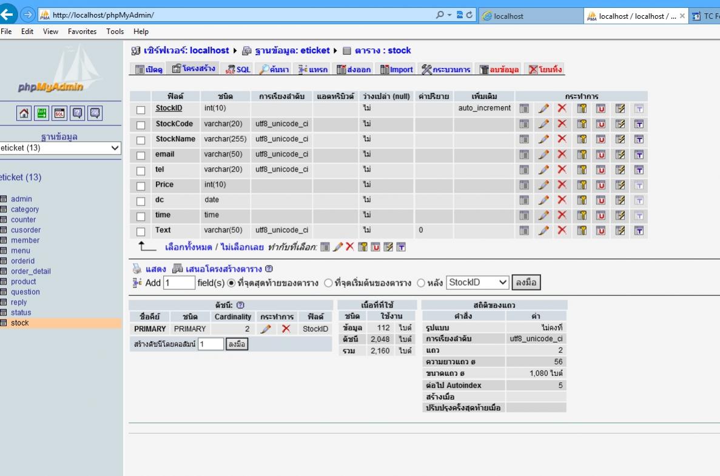720x476 pixels.
Task: Check the StockID field checkbox
Action: click(x=141, y=110)
